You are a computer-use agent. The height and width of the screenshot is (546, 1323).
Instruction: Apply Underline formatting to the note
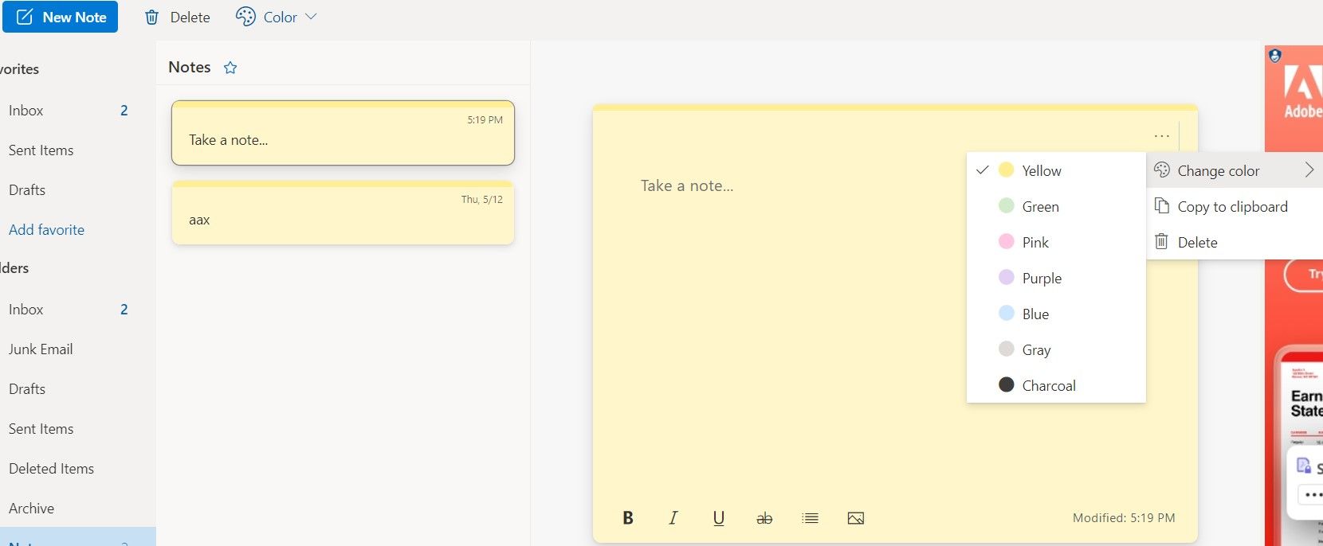(718, 518)
